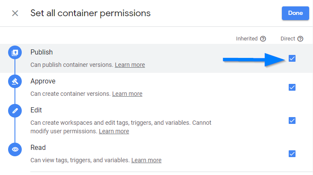
Task: Select the Approve permission title
Action: pyautogui.click(x=43, y=81)
